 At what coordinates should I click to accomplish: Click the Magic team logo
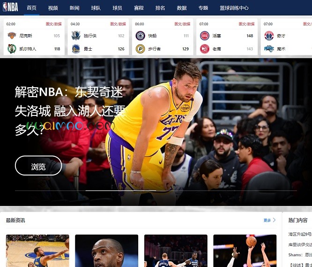[x=269, y=49]
